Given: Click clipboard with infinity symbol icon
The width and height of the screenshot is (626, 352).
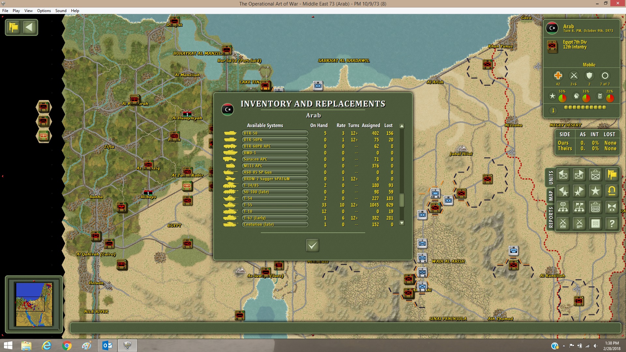Looking at the screenshot, I should pos(595,207).
